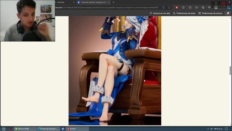Open the blue P app in taskbar
Screen dimensions: 232x131
coord(63,129)
